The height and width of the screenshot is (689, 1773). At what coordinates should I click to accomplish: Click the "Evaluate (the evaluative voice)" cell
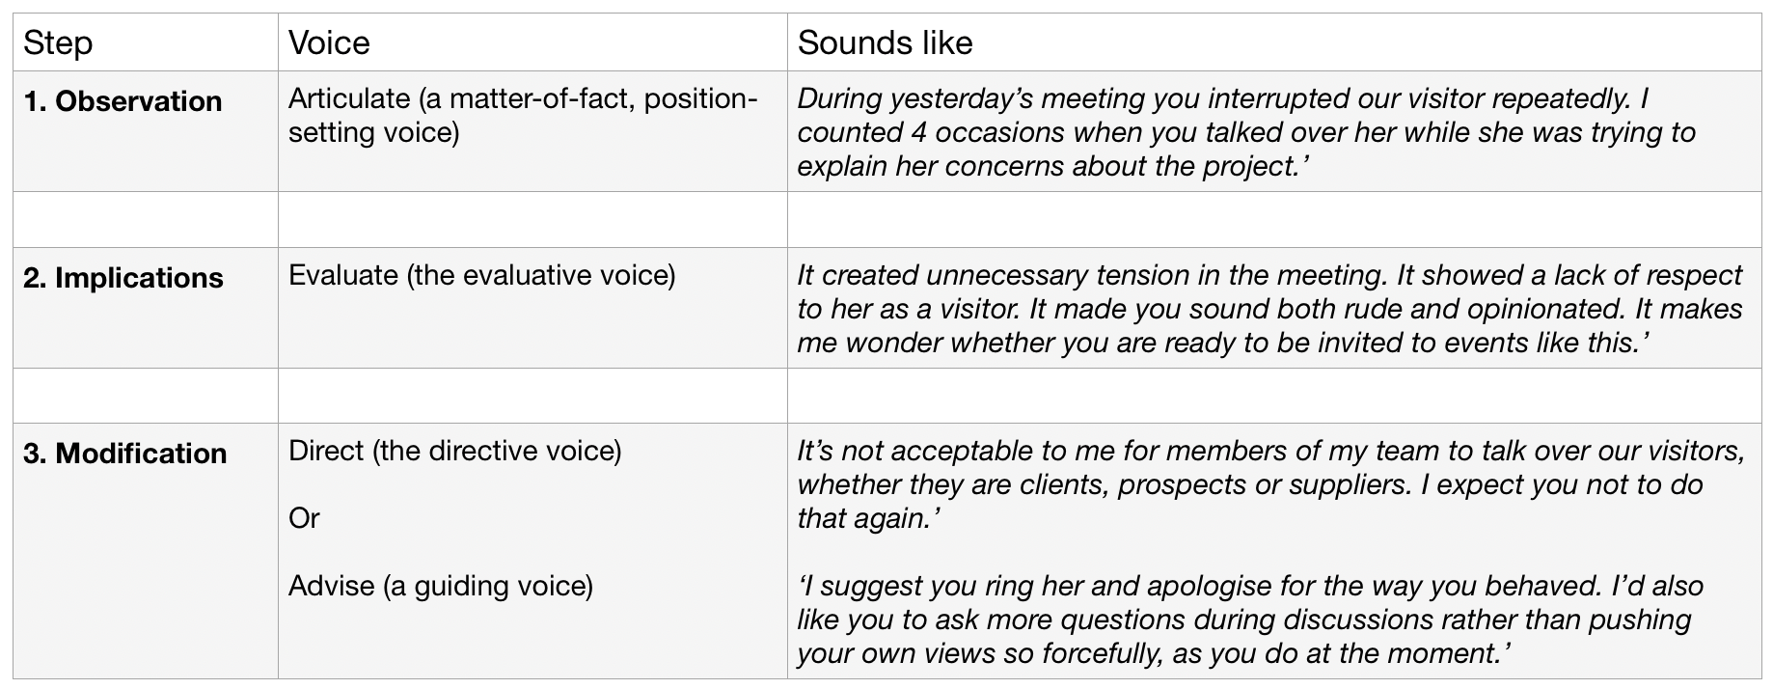click(x=481, y=275)
